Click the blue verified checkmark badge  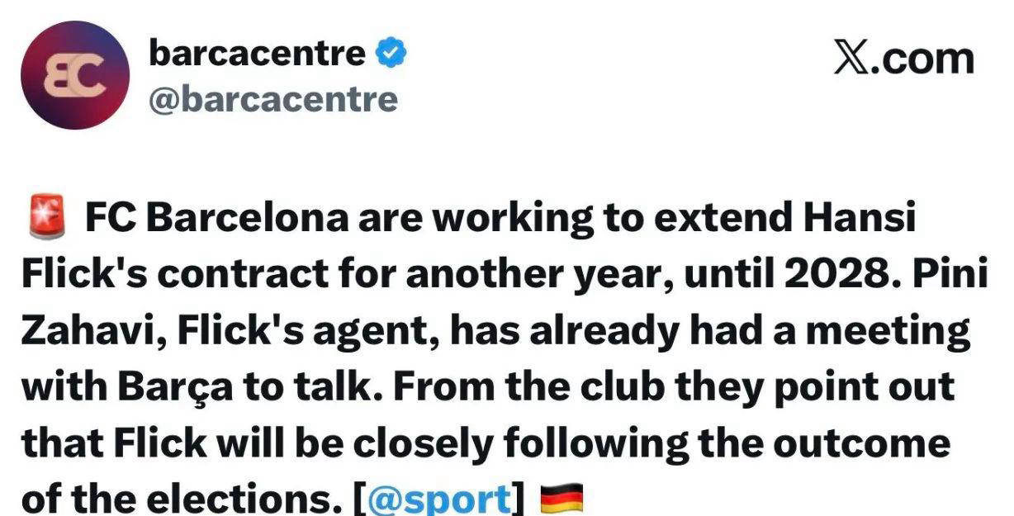coord(390,54)
